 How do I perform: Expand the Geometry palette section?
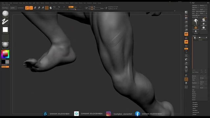coord(195,103)
